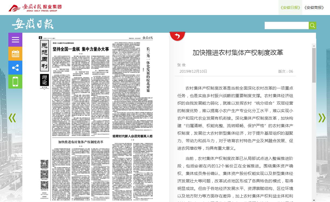The width and height of the screenshot is (330, 202).
Task: Go to next page with right chevrons
Action: click(322, 118)
